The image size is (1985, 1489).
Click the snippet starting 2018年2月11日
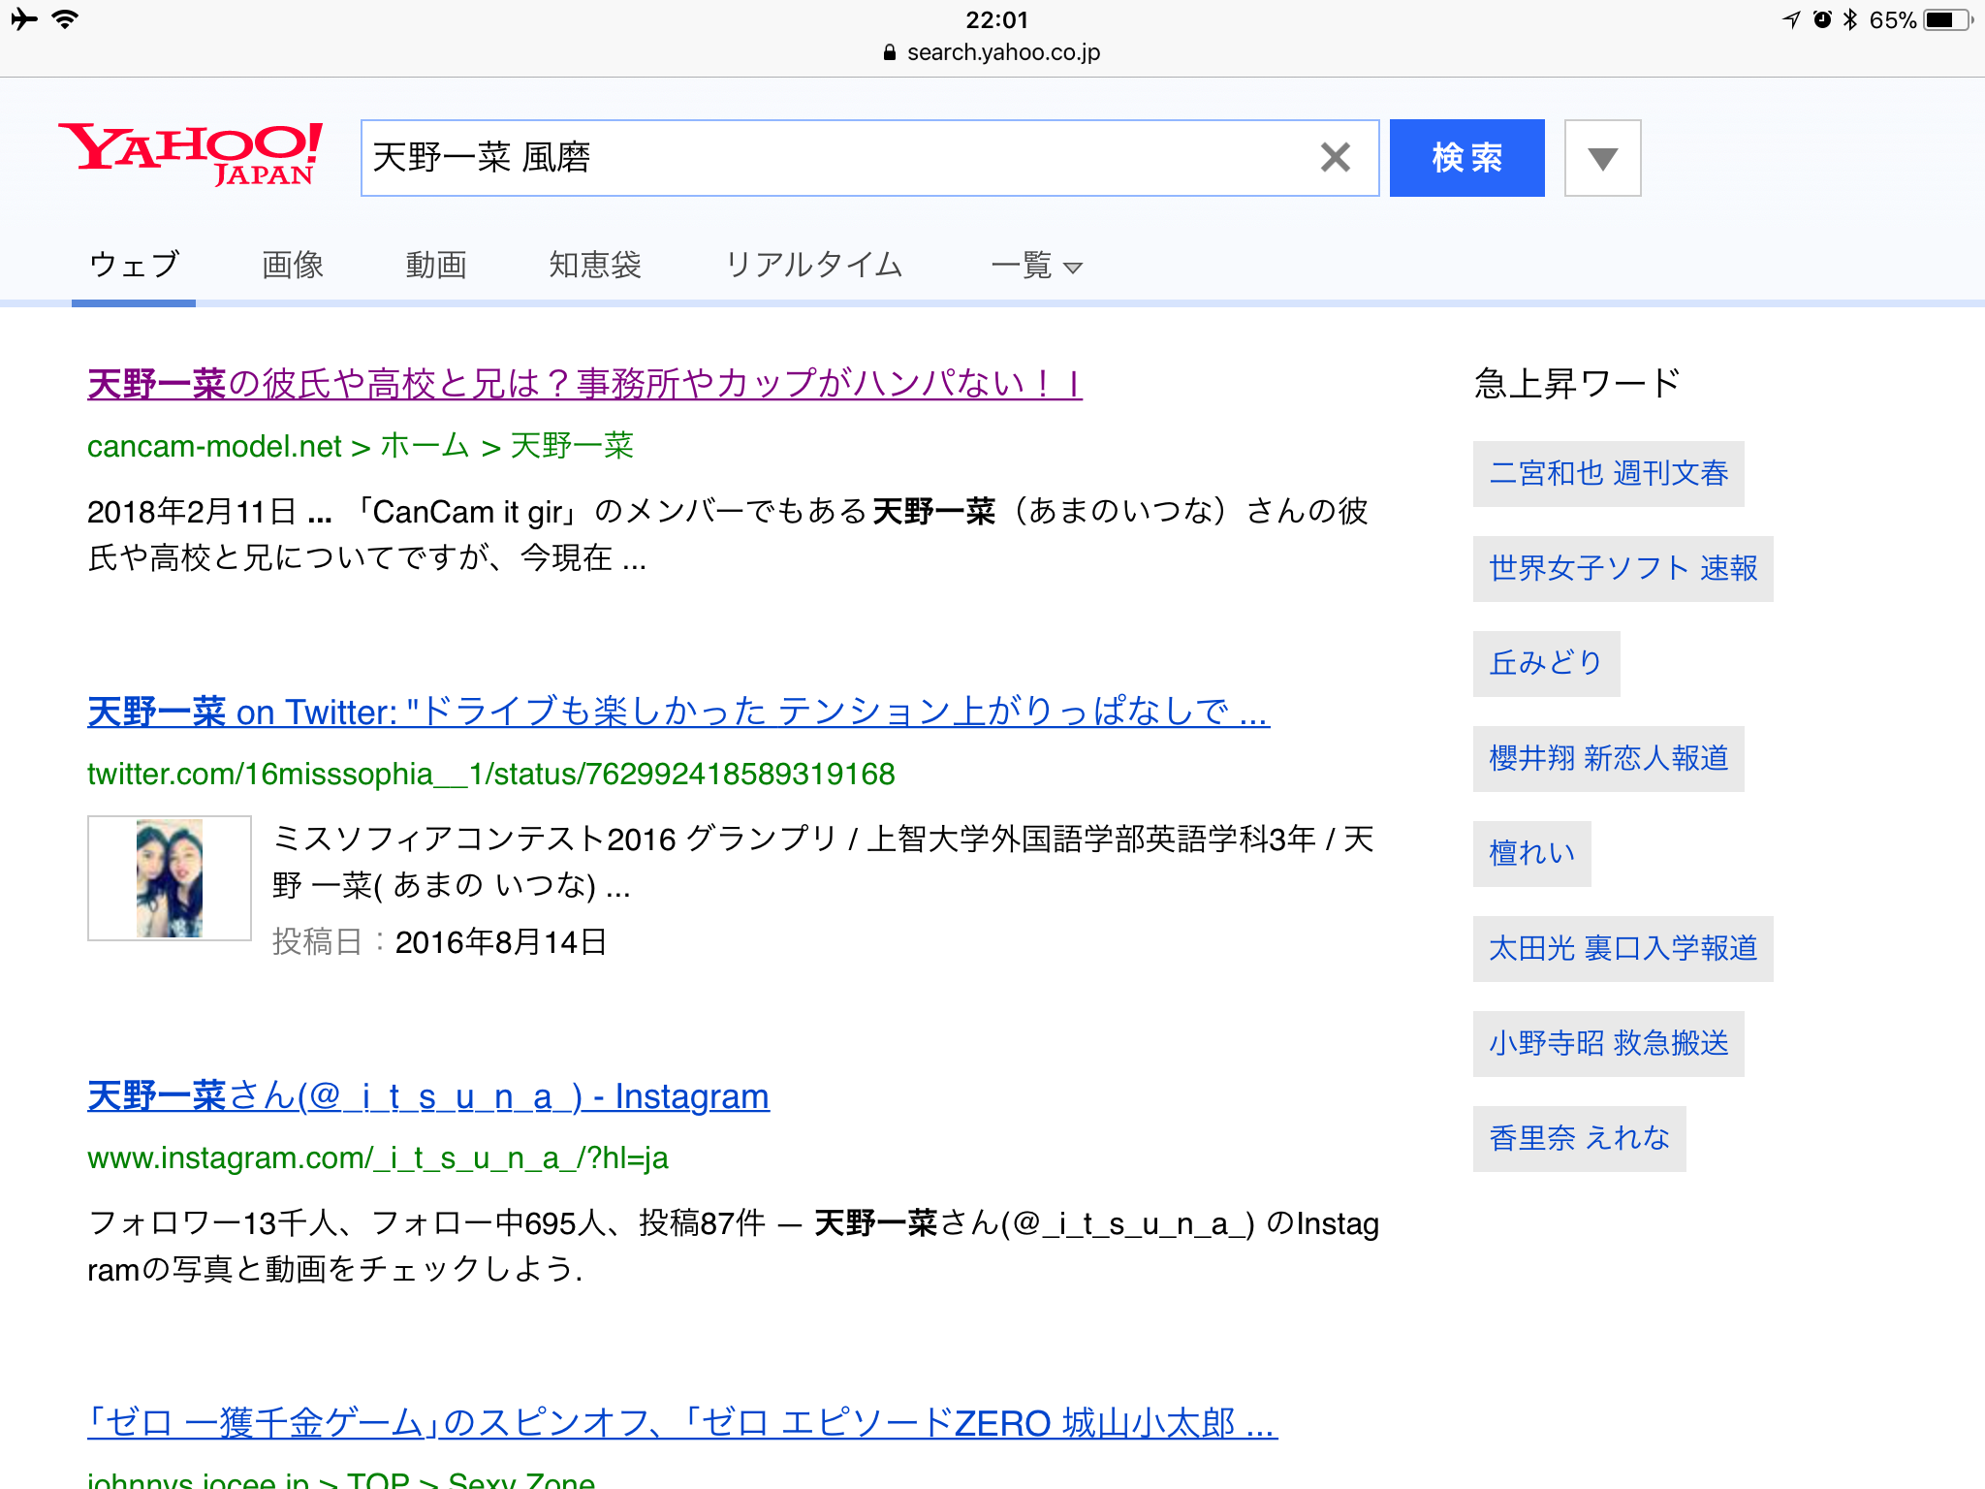point(727,534)
